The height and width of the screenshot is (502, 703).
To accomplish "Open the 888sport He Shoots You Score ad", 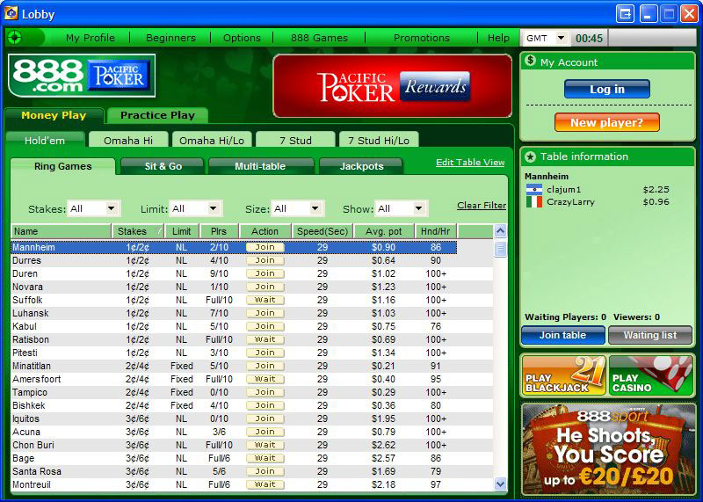I will [608, 449].
